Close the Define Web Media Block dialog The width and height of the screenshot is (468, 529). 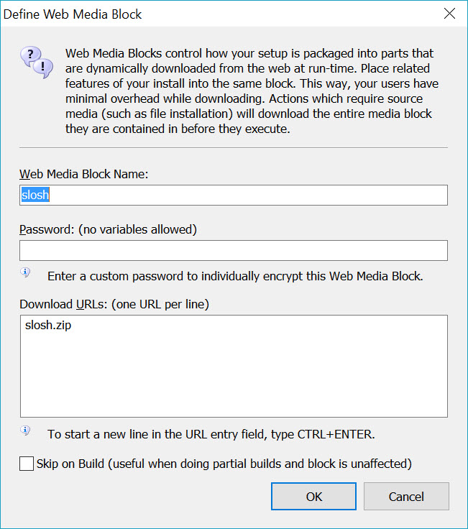click(x=449, y=14)
